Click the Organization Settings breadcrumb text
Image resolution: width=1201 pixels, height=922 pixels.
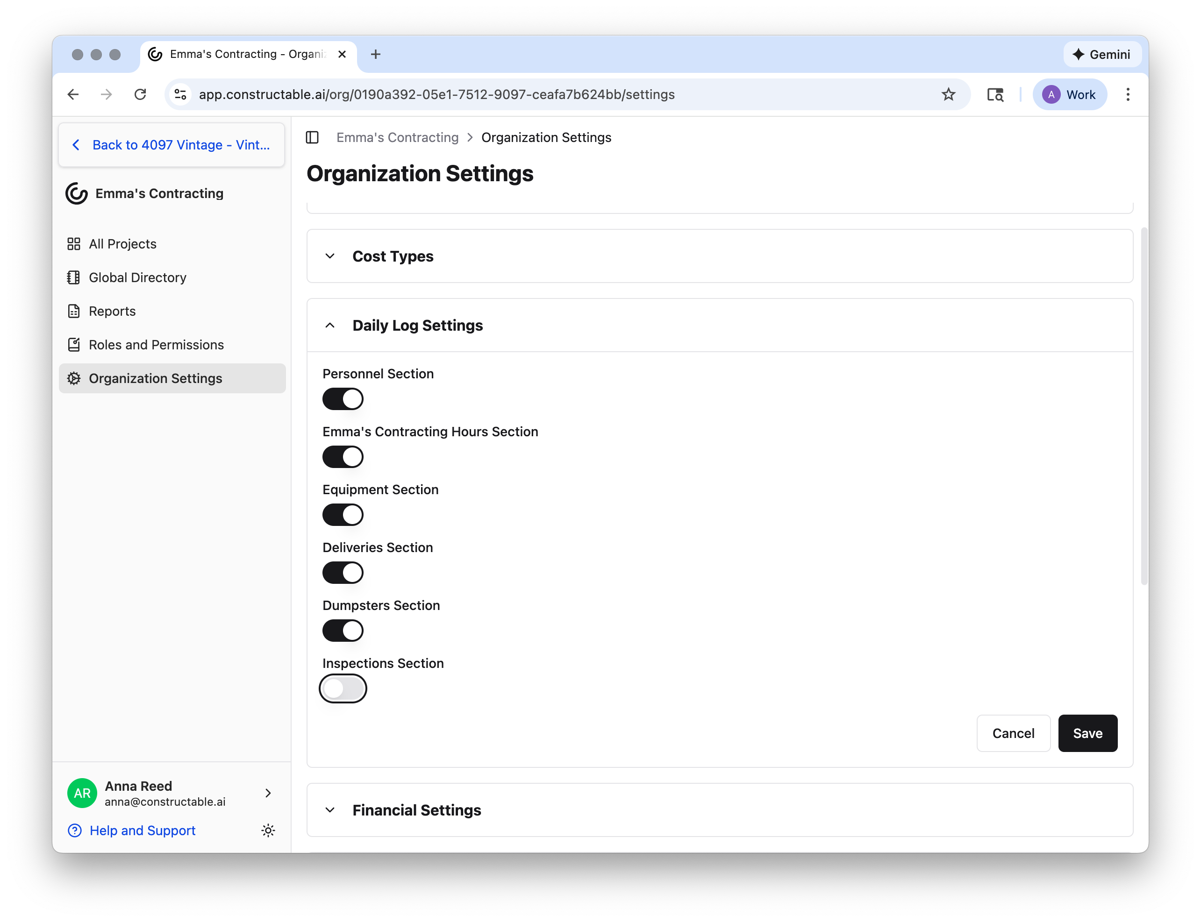coord(546,137)
